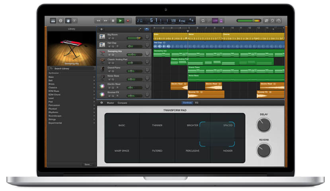Expand the Brass category in Library
The height and width of the screenshot is (191, 330).
coord(71,84)
